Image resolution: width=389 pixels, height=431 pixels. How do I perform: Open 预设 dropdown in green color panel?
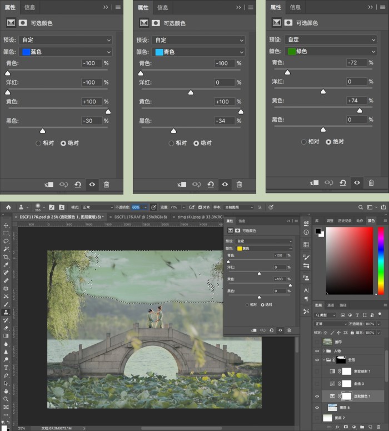click(331, 39)
